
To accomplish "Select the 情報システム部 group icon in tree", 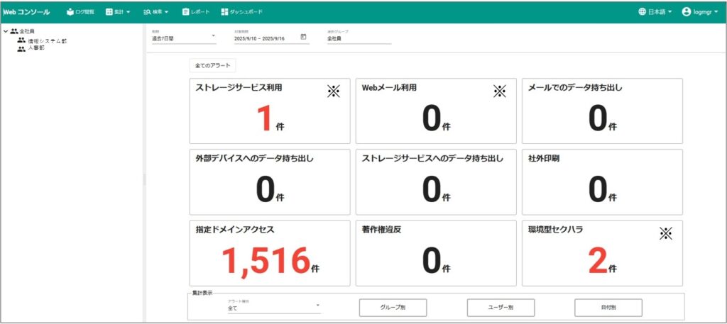I will (x=21, y=40).
